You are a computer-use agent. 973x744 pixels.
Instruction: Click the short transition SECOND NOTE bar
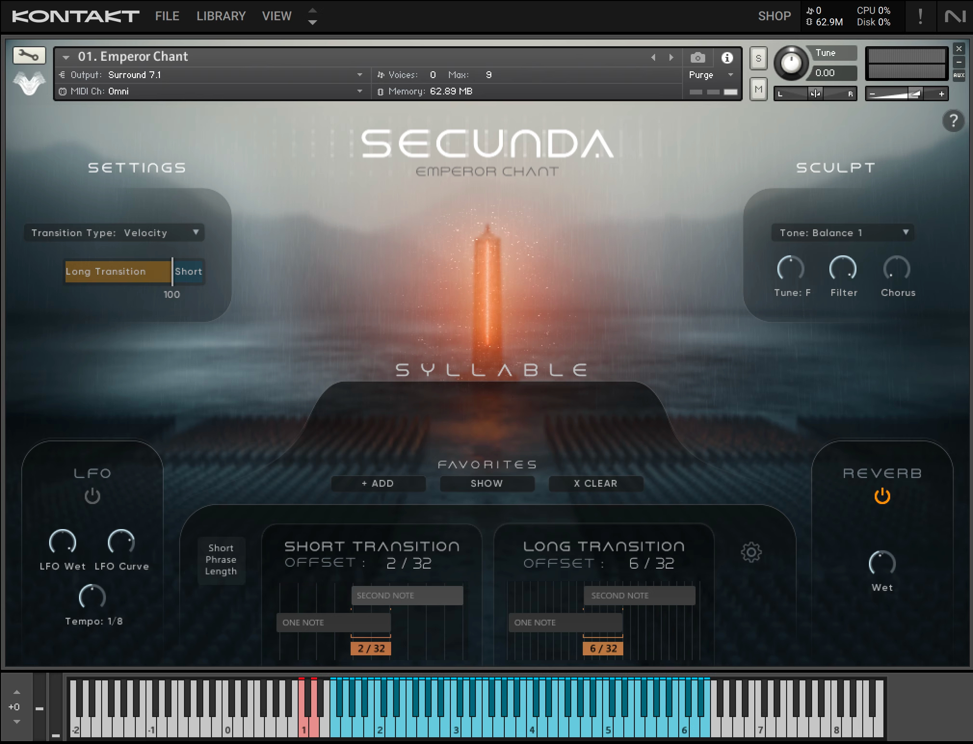[408, 596]
